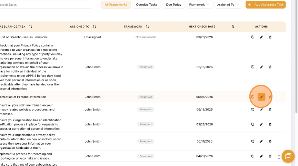Sort by Assurance Task column
The width and height of the screenshot is (298, 166).
(31, 27)
